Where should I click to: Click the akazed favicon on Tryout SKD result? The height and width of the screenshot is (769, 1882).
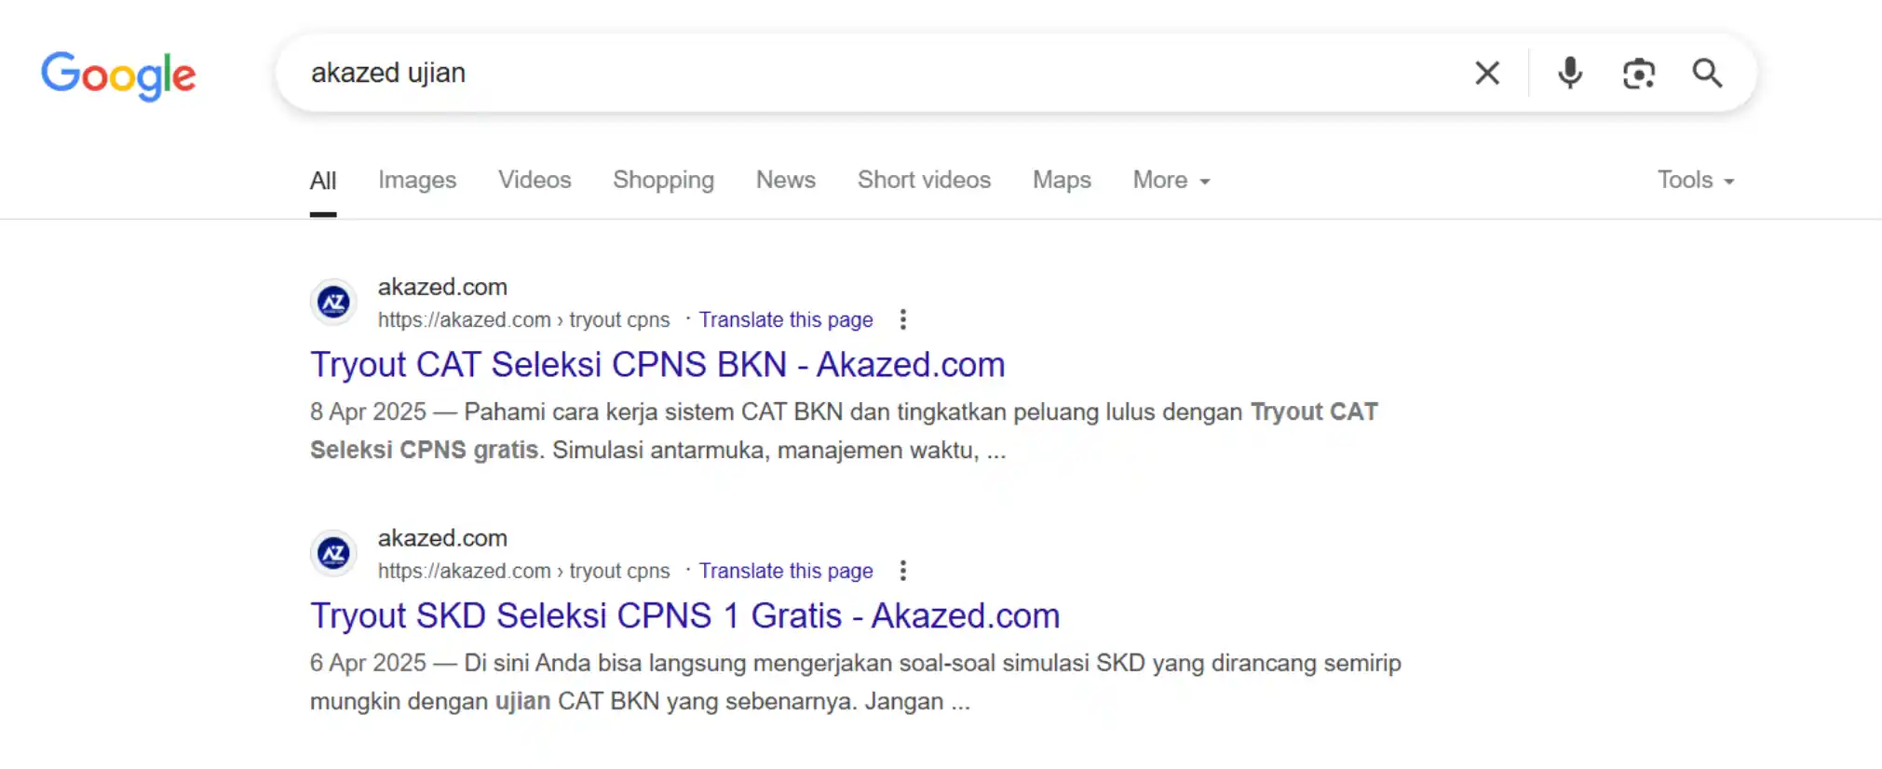point(333,554)
